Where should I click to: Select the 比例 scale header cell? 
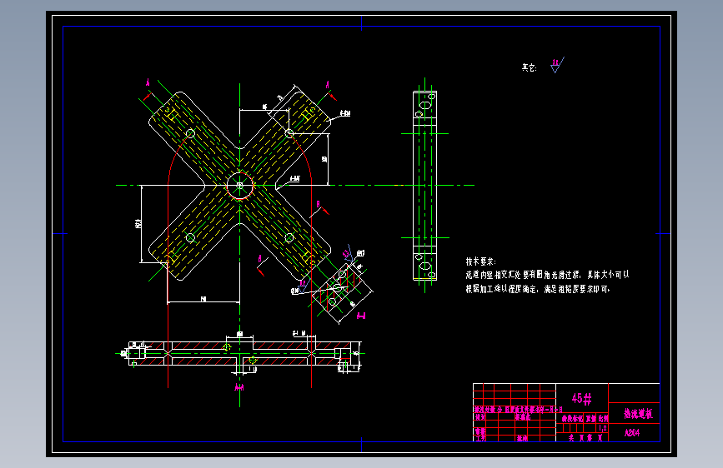[x=603, y=419]
